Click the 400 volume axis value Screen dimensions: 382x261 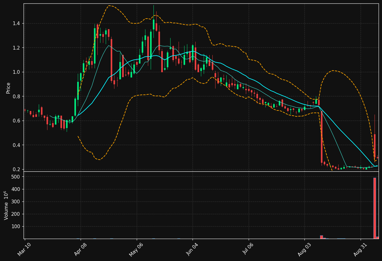(16, 189)
